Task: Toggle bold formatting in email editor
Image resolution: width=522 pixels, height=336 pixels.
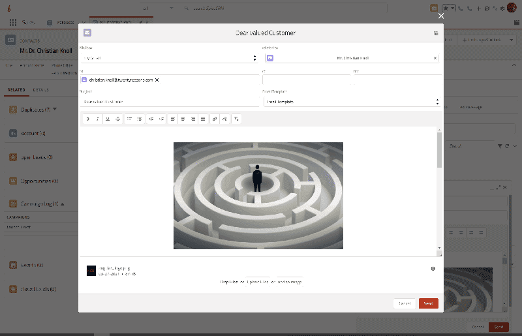Action: tap(87, 119)
